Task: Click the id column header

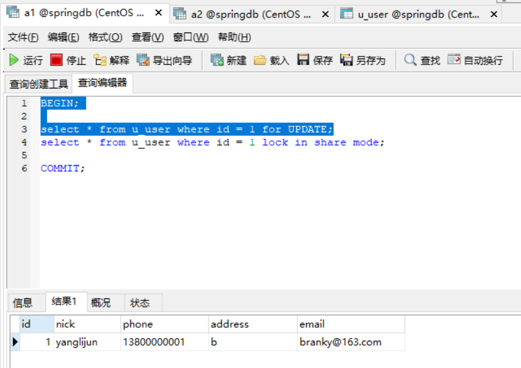Action: point(36,324)
